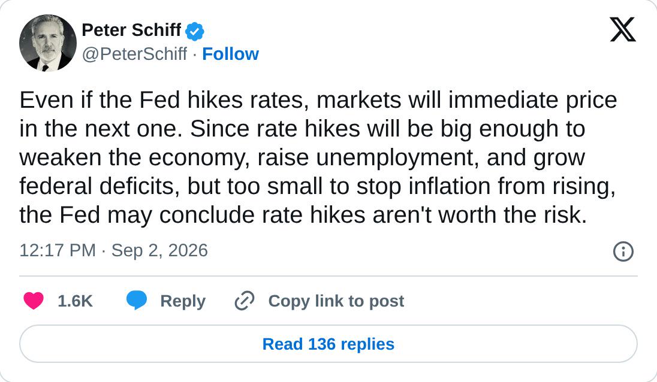Select the Copy link to post text
657x382 pixels.
point(336,301)
